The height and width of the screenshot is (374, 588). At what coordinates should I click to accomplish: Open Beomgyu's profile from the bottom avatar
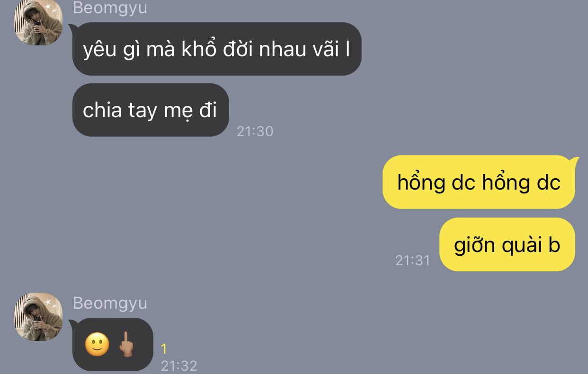click(38, 317)
